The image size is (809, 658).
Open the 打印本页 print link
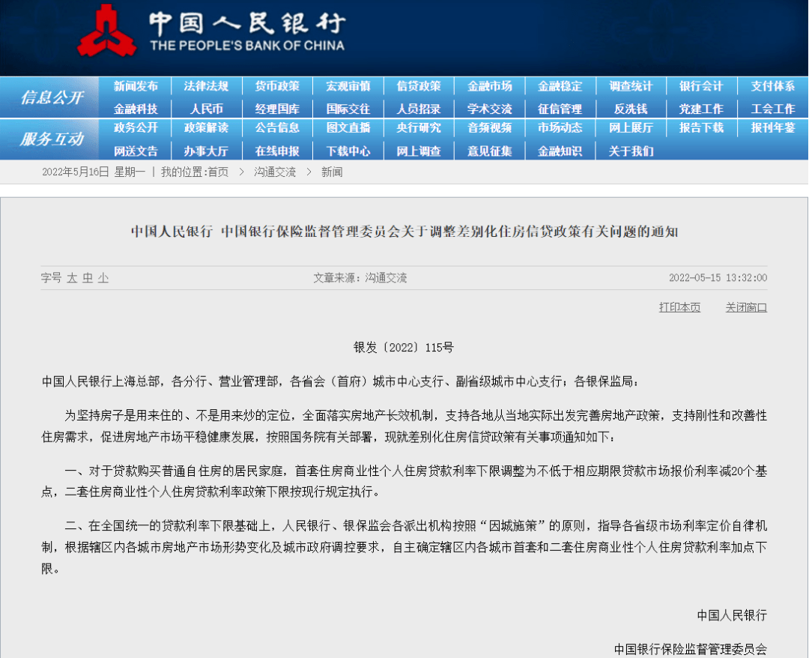(679, 307)
